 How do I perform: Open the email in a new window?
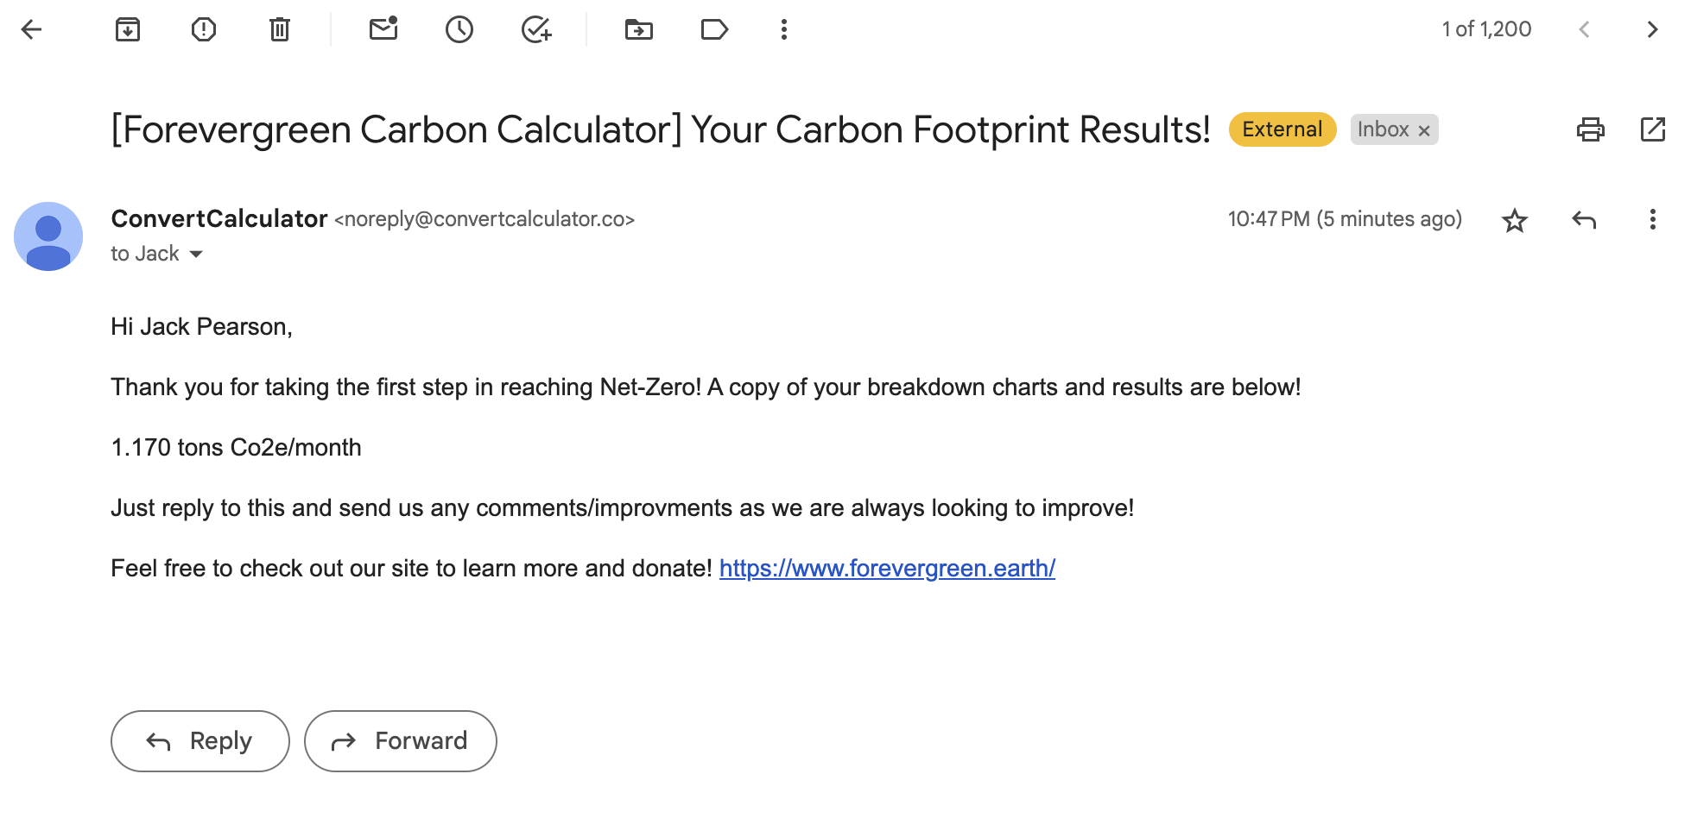(x=1652, y=129)
